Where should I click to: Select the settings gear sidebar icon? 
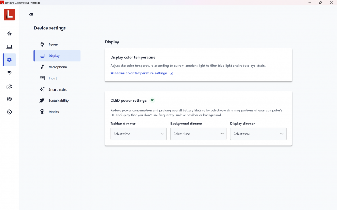coord(9,60)
